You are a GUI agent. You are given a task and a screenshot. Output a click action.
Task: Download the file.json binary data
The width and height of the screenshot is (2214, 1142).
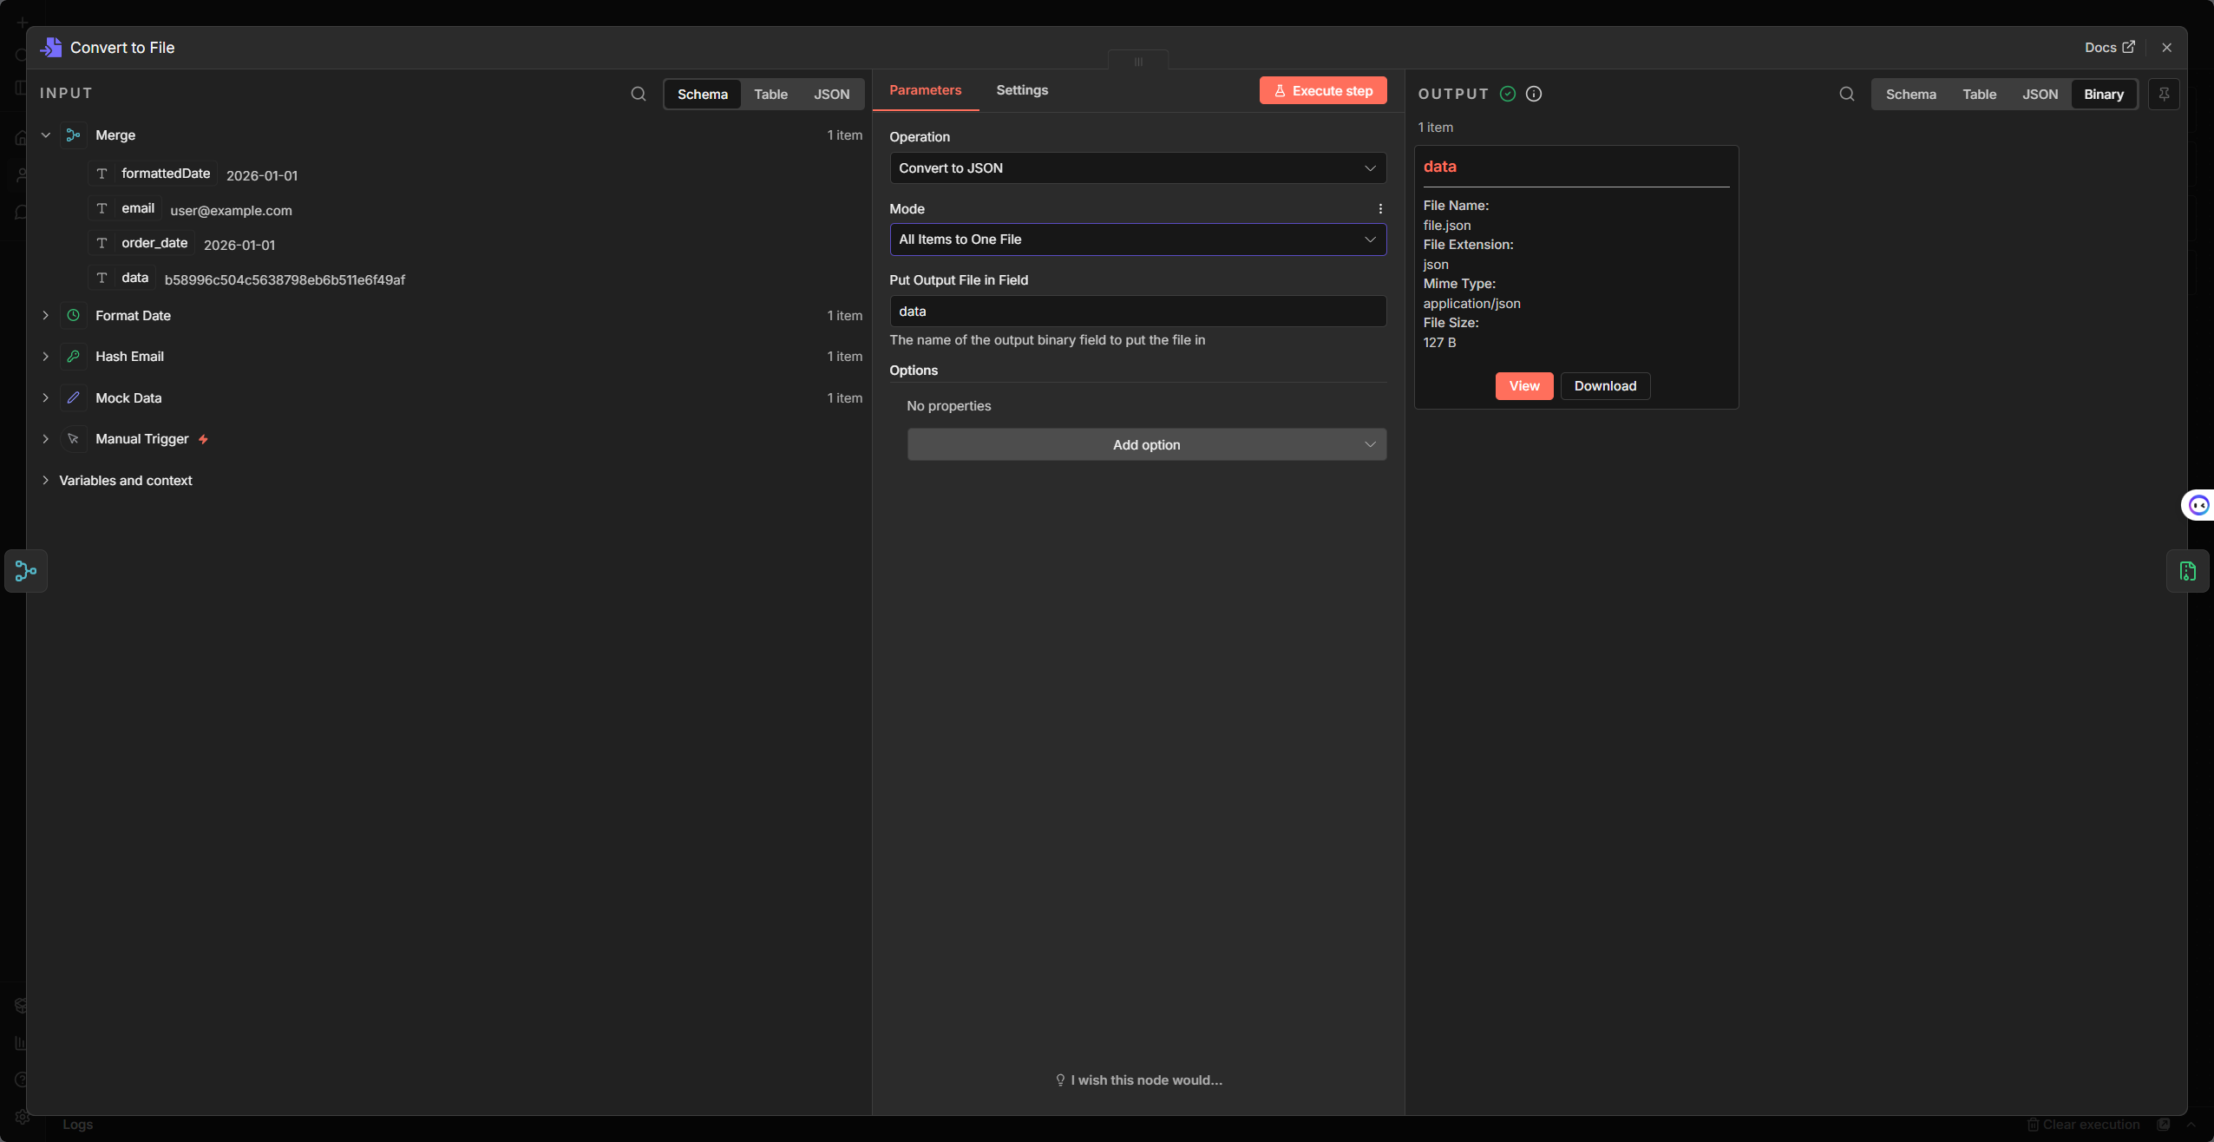1604,386
